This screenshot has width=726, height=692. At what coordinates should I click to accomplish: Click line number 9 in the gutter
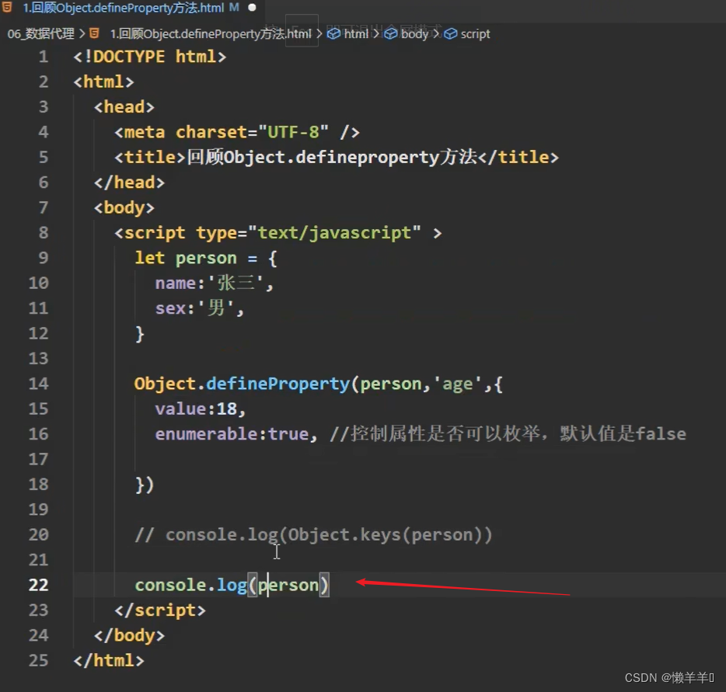[x=44, y=258]
